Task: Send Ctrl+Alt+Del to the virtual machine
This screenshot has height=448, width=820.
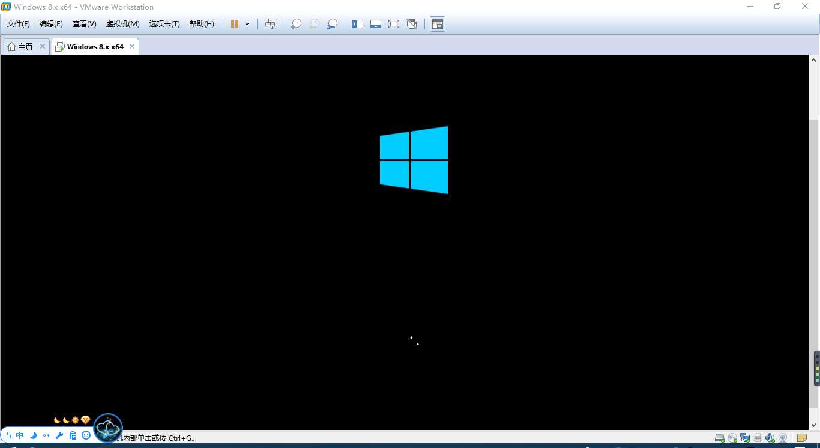Action: coord(270,24)
